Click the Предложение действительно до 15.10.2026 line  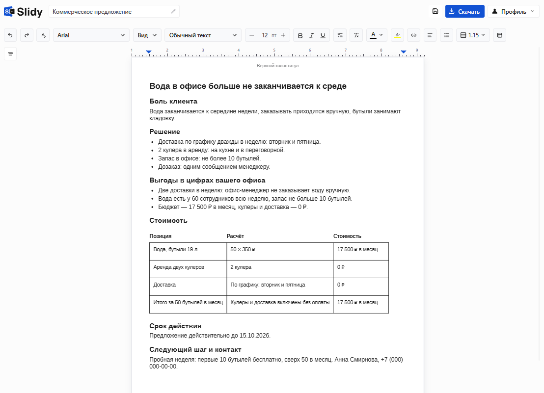210,336
